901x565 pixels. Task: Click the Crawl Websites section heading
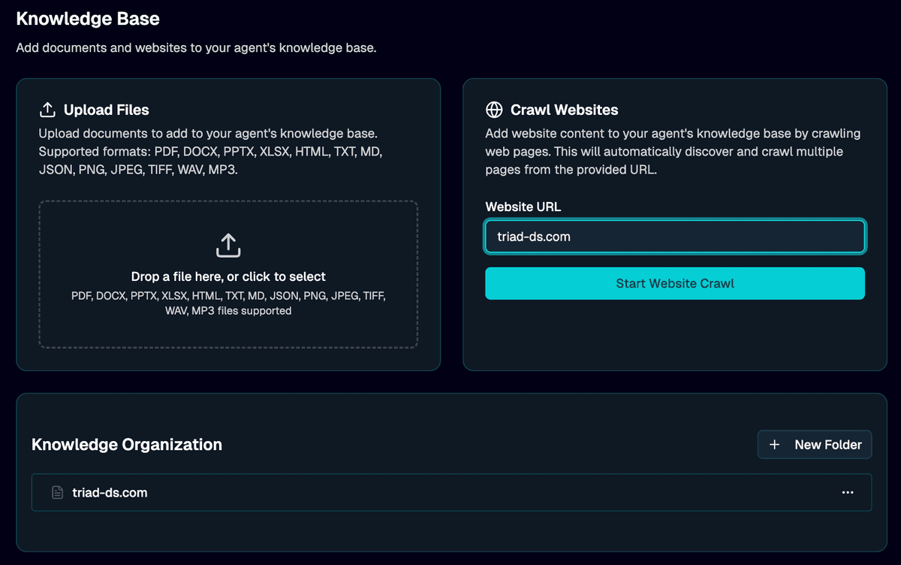click(x=564, y=110)
